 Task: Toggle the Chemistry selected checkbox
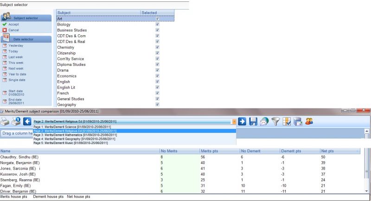coord(157,47)
